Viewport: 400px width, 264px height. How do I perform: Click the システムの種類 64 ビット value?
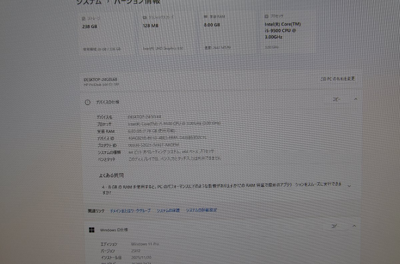(171, 152)
